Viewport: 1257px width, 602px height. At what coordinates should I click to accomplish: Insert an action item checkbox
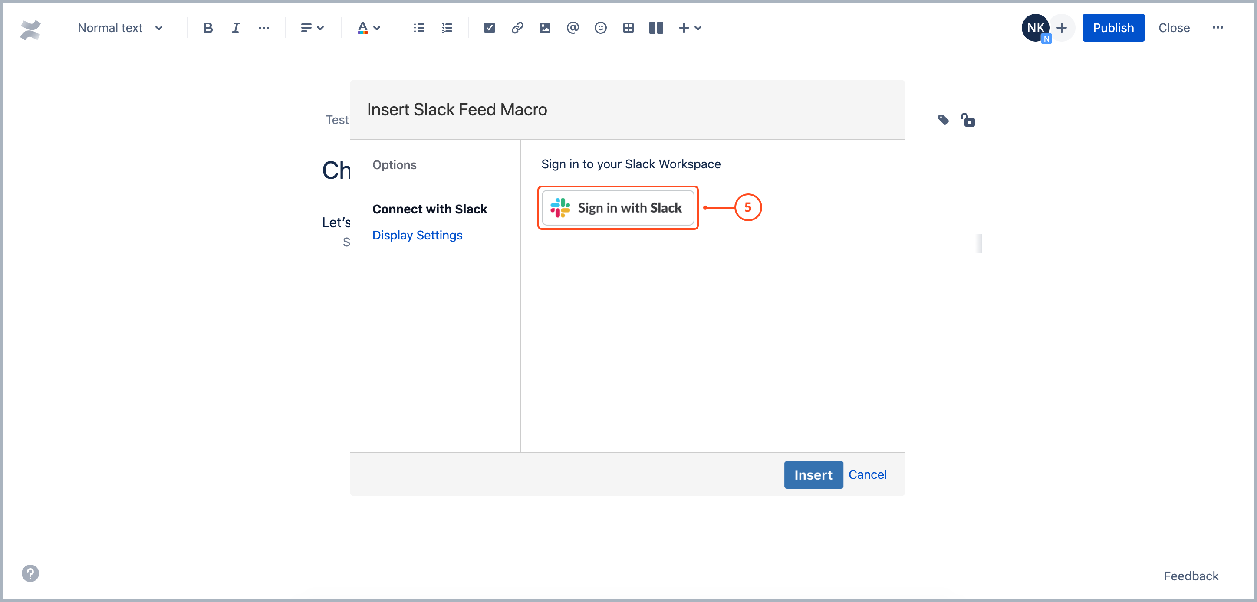pyautogui.click(x=490, y=28)
